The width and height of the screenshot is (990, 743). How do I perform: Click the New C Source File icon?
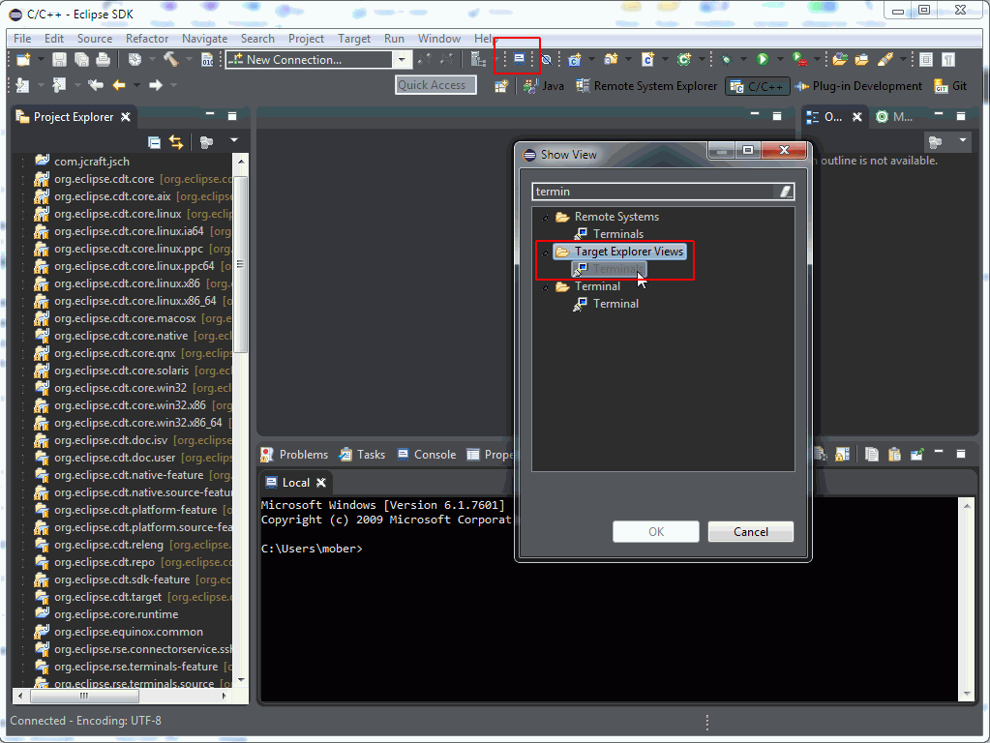[647, 59]
